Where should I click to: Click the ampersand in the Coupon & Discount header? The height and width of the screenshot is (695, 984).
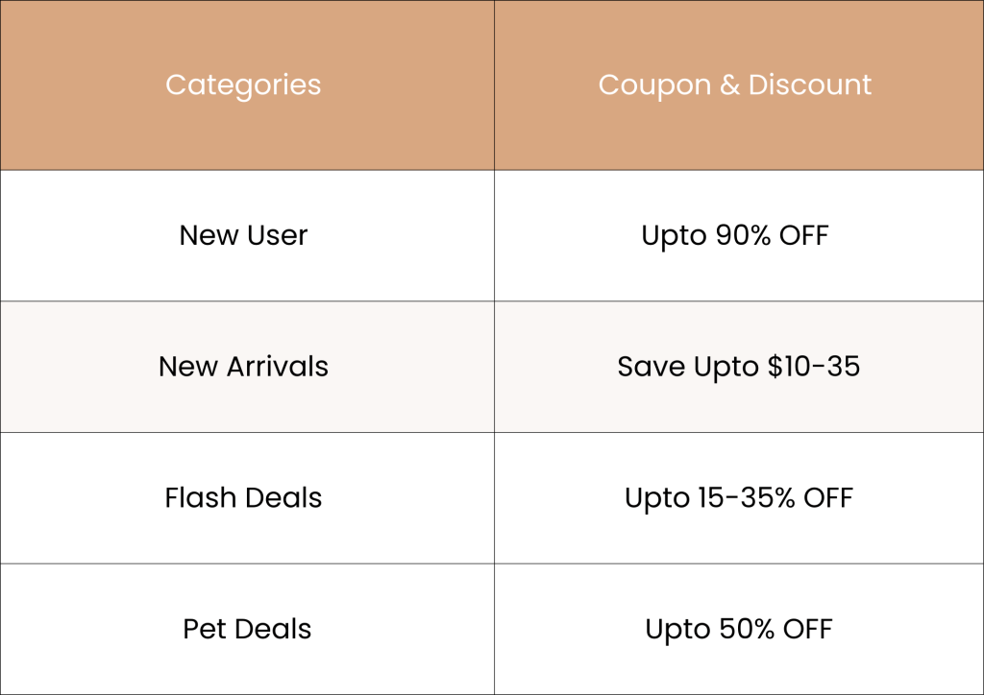point(729,84)
